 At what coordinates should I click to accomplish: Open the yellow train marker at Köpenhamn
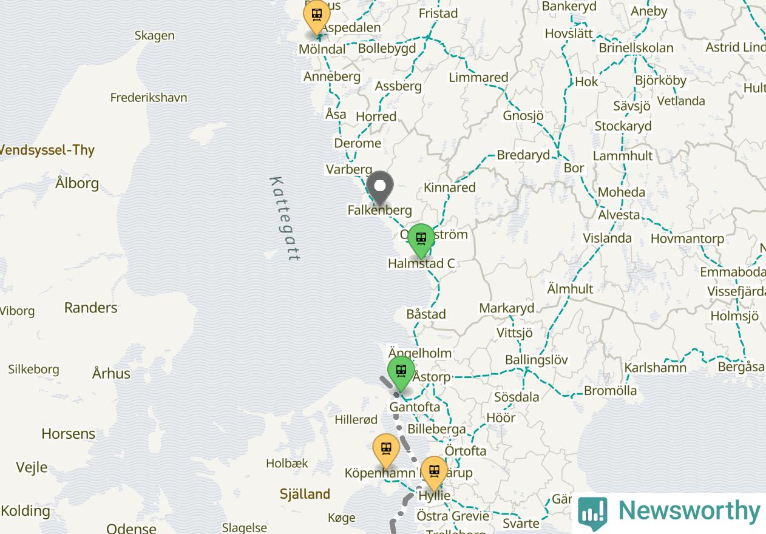(x=386, y=451)
